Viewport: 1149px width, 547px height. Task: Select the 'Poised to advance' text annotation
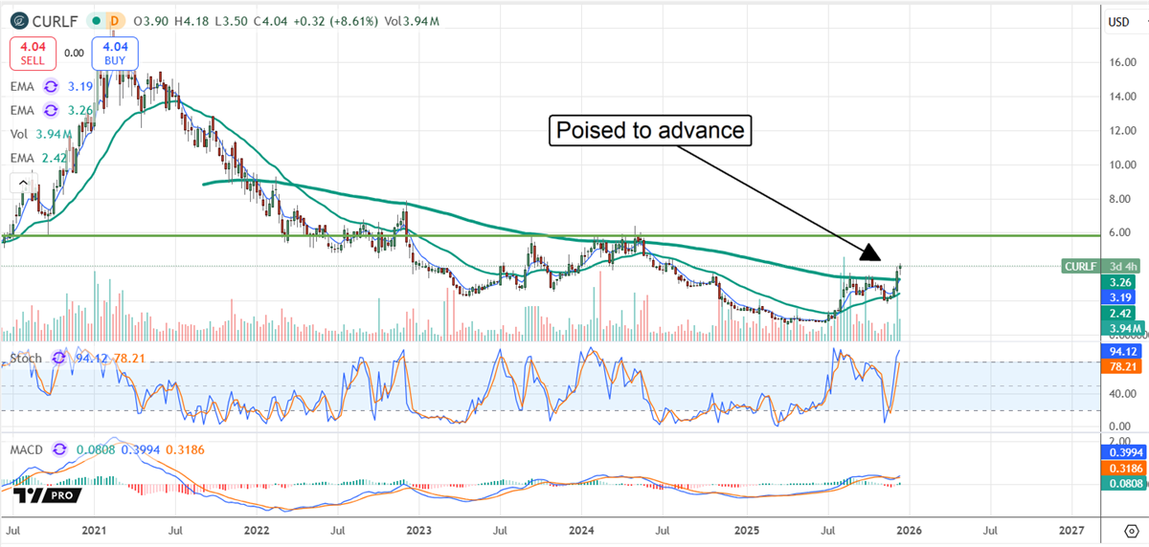[x=651, y=131]
